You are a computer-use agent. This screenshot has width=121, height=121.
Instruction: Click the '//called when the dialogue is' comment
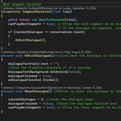(87, 56)
